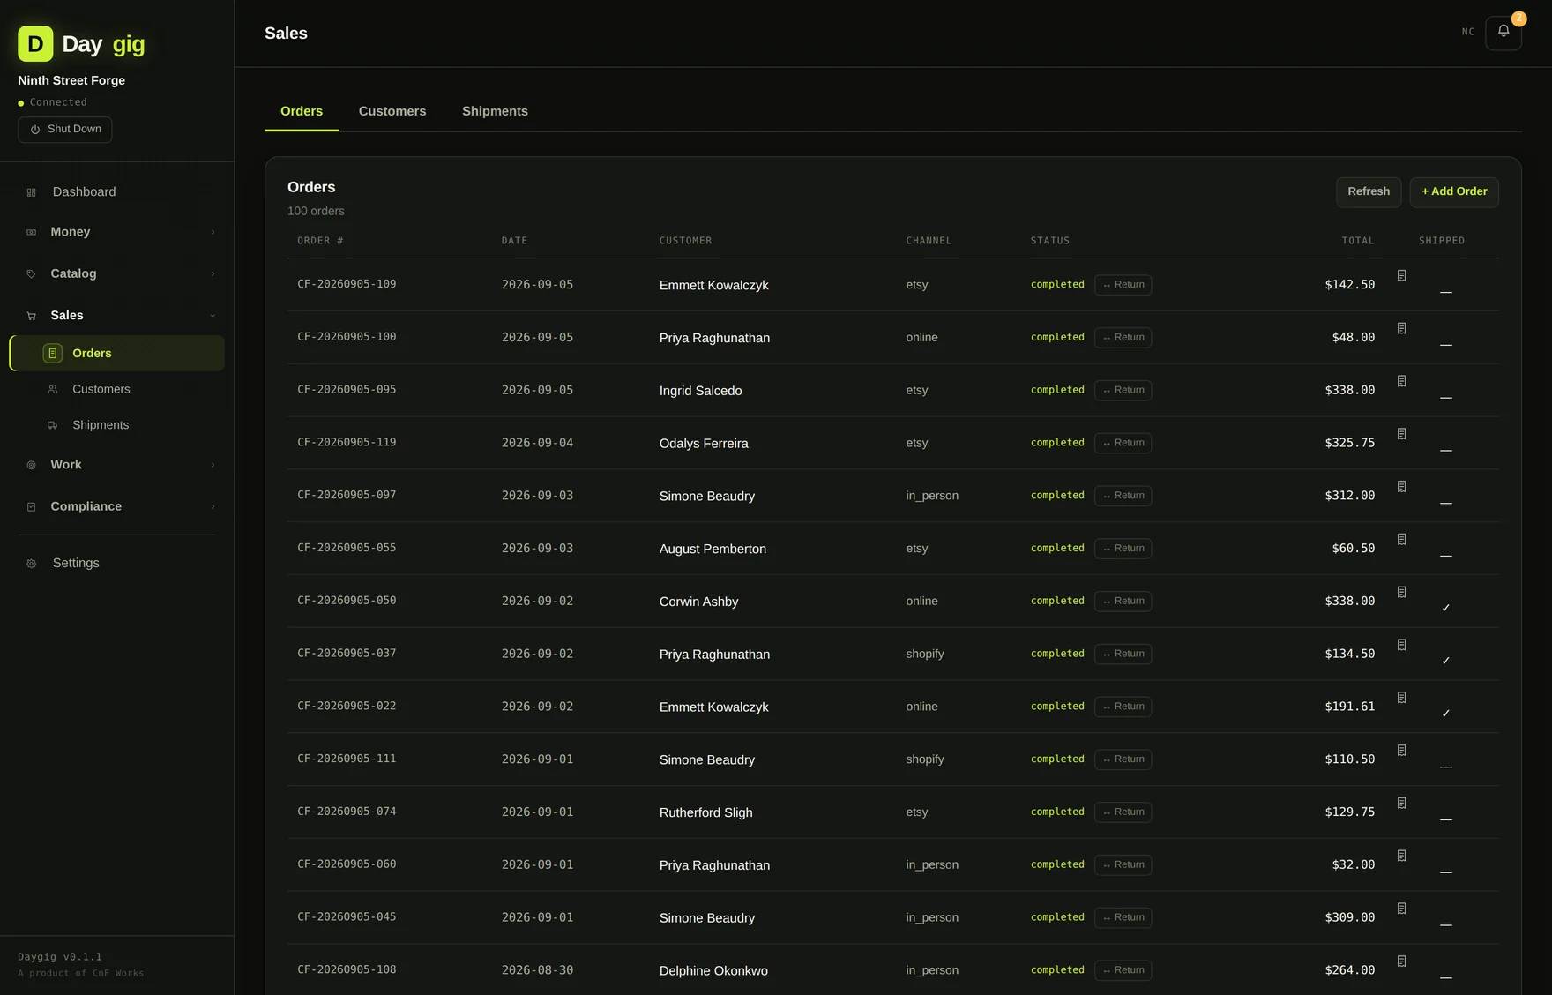The width and height of the screenshot is (1552, 995).
Task: Open receipt icon for order CF-20260905-055
Action: 1401,540
